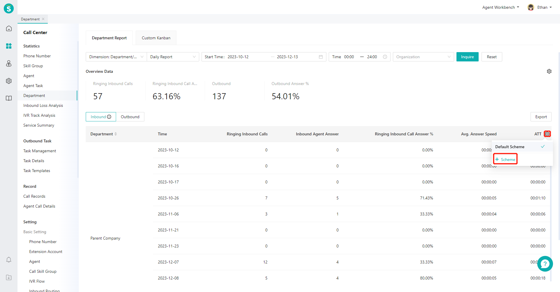
Task: Open the book/knowledge icon in sidebar
Action: click(9, 98)
